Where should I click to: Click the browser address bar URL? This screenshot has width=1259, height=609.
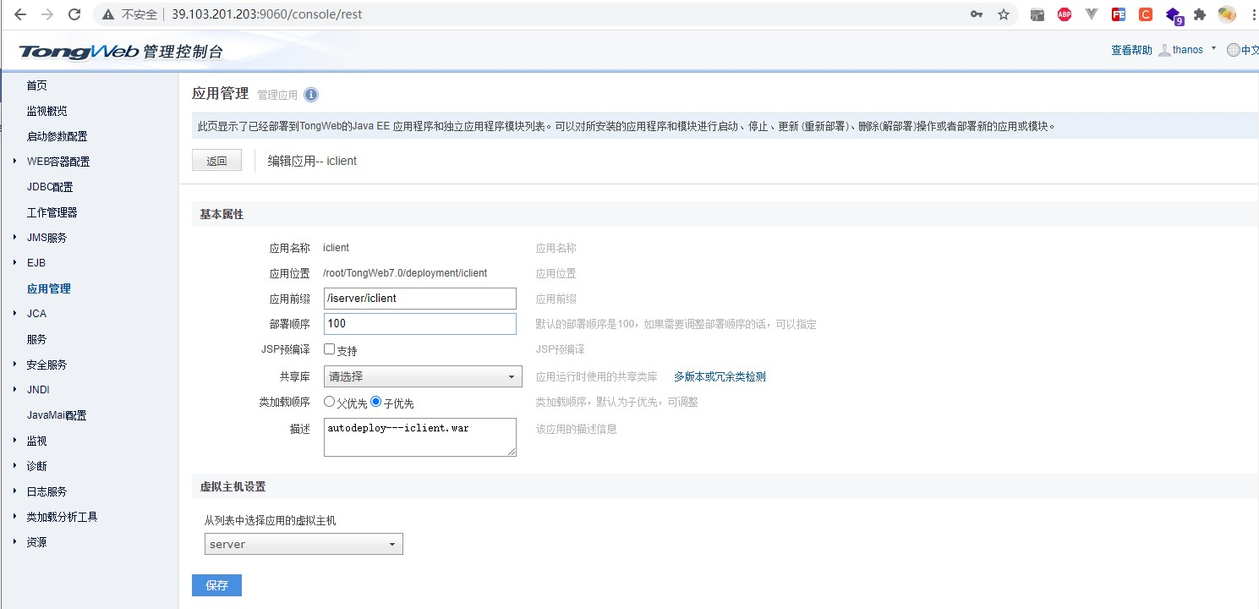(x=268, y=14)
